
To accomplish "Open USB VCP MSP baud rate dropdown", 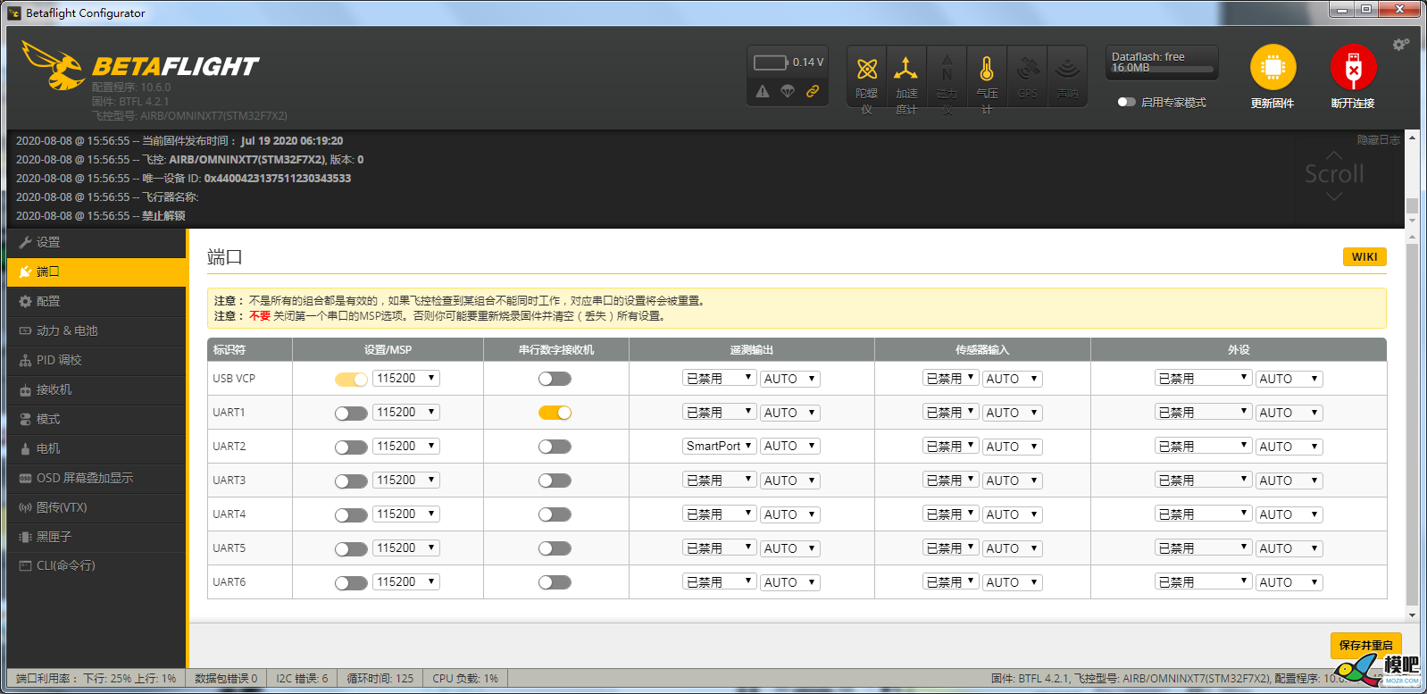I will tap(406, 378).
